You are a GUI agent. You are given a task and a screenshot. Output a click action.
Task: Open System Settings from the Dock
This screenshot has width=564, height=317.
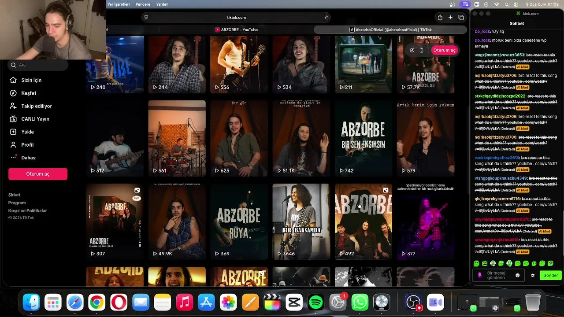click(x=338, y=302)
